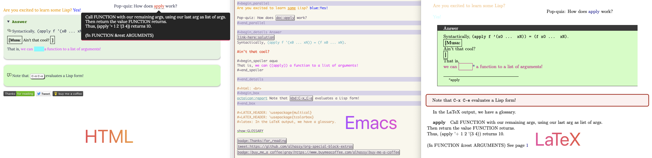652x158 pixels.
Task: Click the '#+latex: In the LaTeX output' line
Action: [x=286, y=122]
